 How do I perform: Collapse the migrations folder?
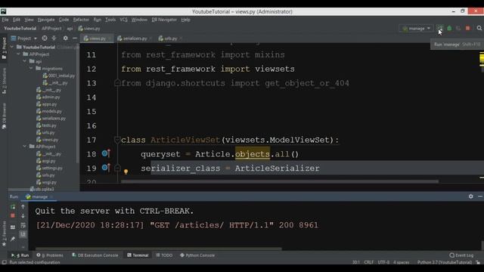[31, 69]
